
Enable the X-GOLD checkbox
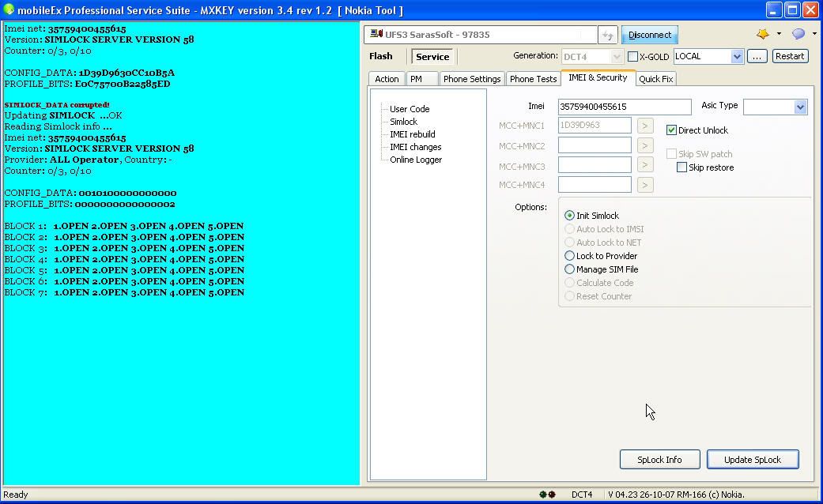(x=633, y=56)
